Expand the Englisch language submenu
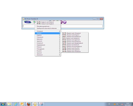The image size is (133, 106). point(48,35)
